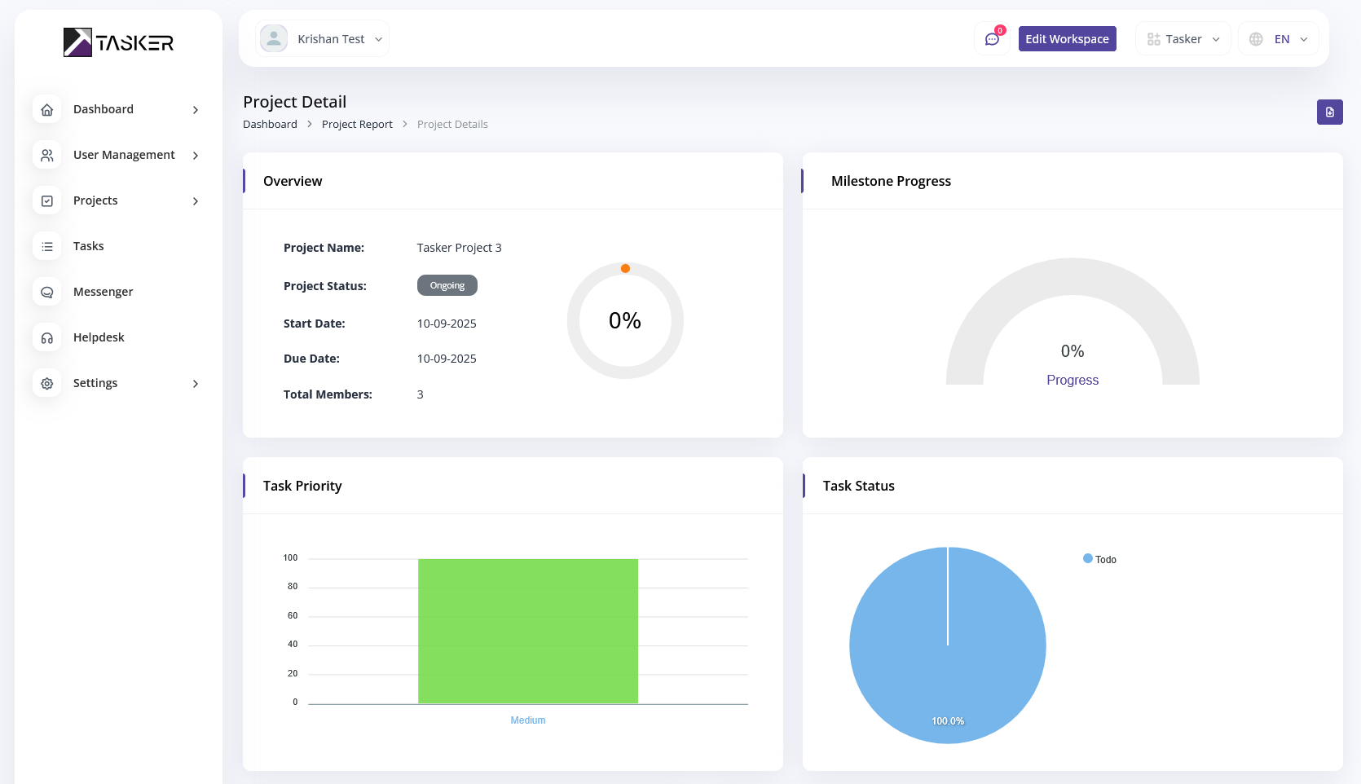The image size is (1361, 784).
Task: Open the EN language dropdown
Action: point(1278,39)
